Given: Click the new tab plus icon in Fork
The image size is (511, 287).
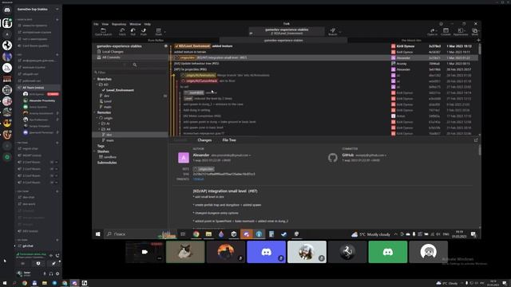Looking at the screenshot, I should pos(478,40).
